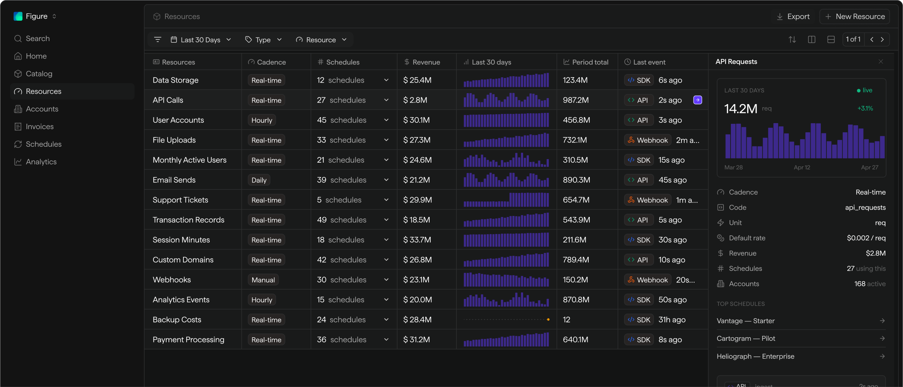
Task: Click the Manual cadence tag on Webhooks
Action: click(263, 280)
